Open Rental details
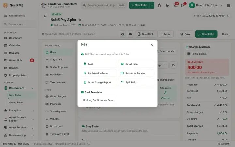The height and width of the screenshot is (147, 235). [x=197, y=54]
